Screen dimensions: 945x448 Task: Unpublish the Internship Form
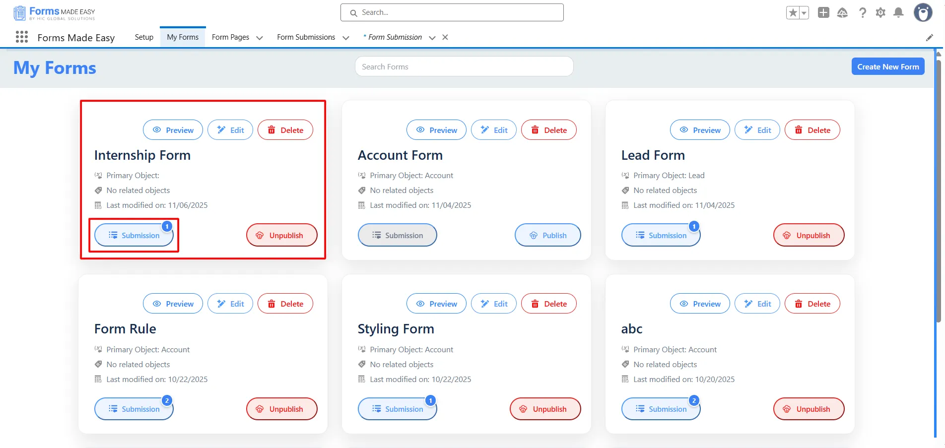pyautogui.click(x=281, y=235)
